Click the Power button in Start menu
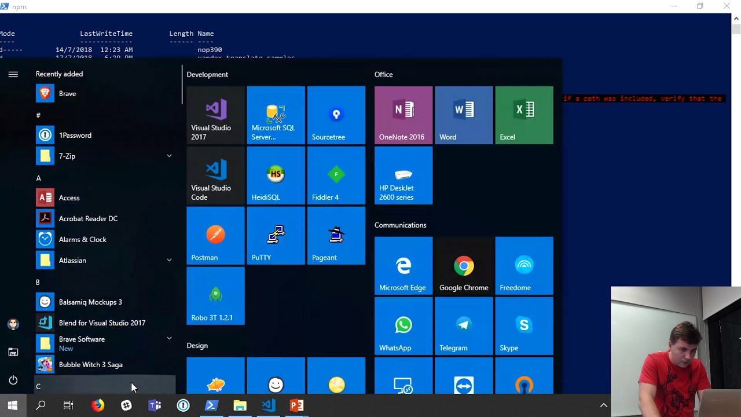 13,380
